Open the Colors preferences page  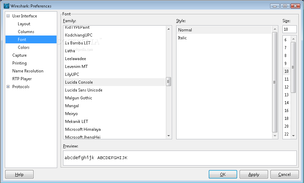click(24, 47)
